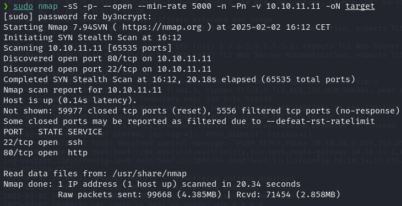Click the https://nmap.org URL

(x=162, y=27)
